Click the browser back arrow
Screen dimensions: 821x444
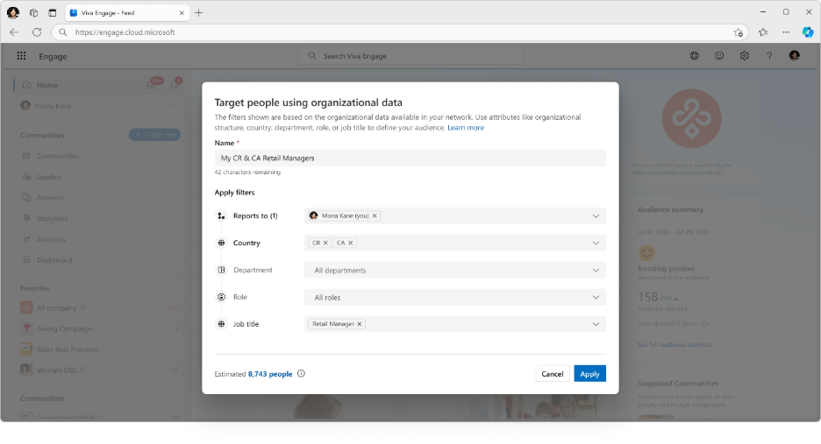click(14, 32)
